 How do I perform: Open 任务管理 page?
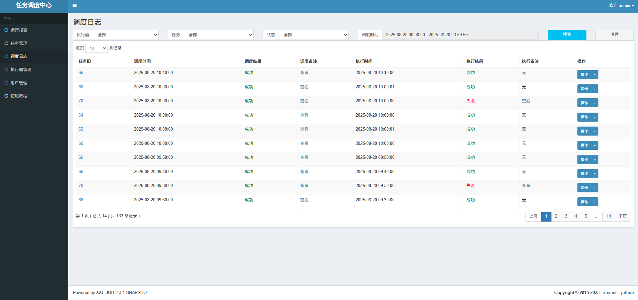(x=34, y=44)
